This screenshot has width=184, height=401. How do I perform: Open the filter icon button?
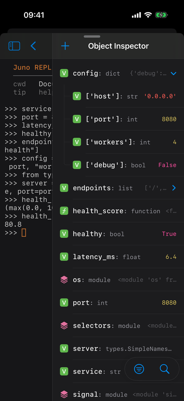(x=139, y=369)
